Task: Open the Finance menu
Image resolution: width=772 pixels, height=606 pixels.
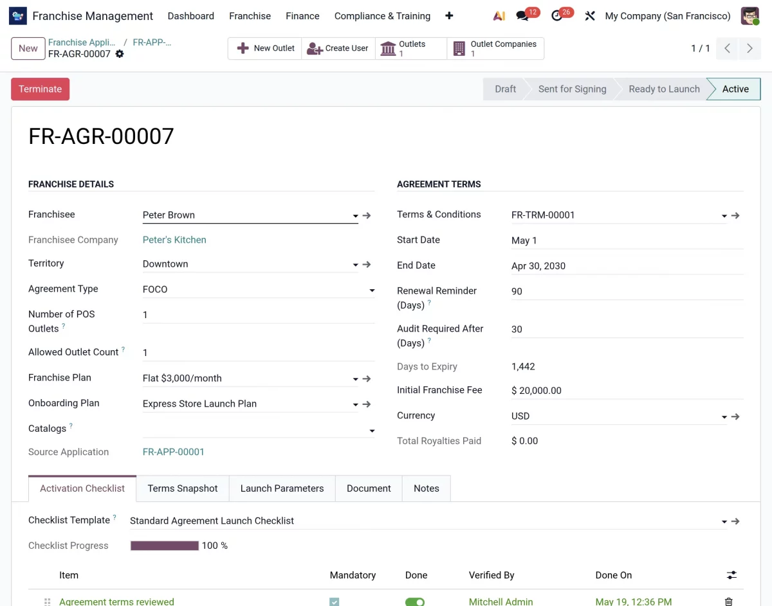Action: (302, 16)
